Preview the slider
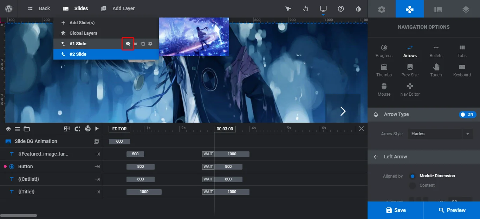This screenshot has height=219, width=480. [x=452, y=210]
